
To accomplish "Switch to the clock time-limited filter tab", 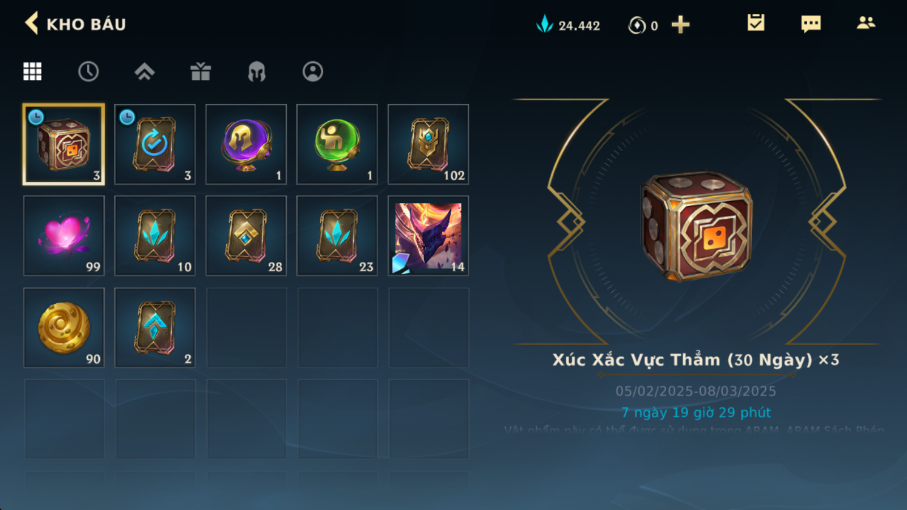I will point(88,71).
